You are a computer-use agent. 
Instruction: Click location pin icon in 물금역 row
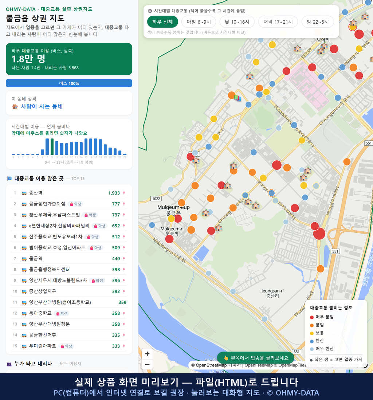(124, 259)
